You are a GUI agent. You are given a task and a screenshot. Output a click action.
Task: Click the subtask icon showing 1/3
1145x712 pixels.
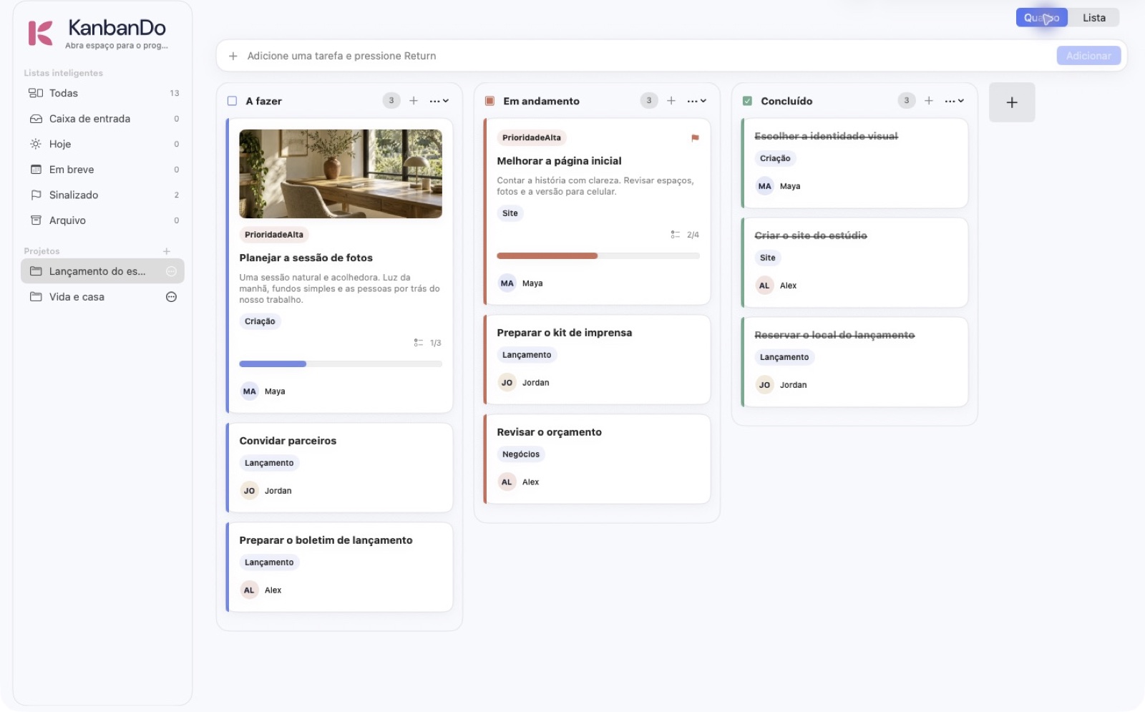point(419,343)
